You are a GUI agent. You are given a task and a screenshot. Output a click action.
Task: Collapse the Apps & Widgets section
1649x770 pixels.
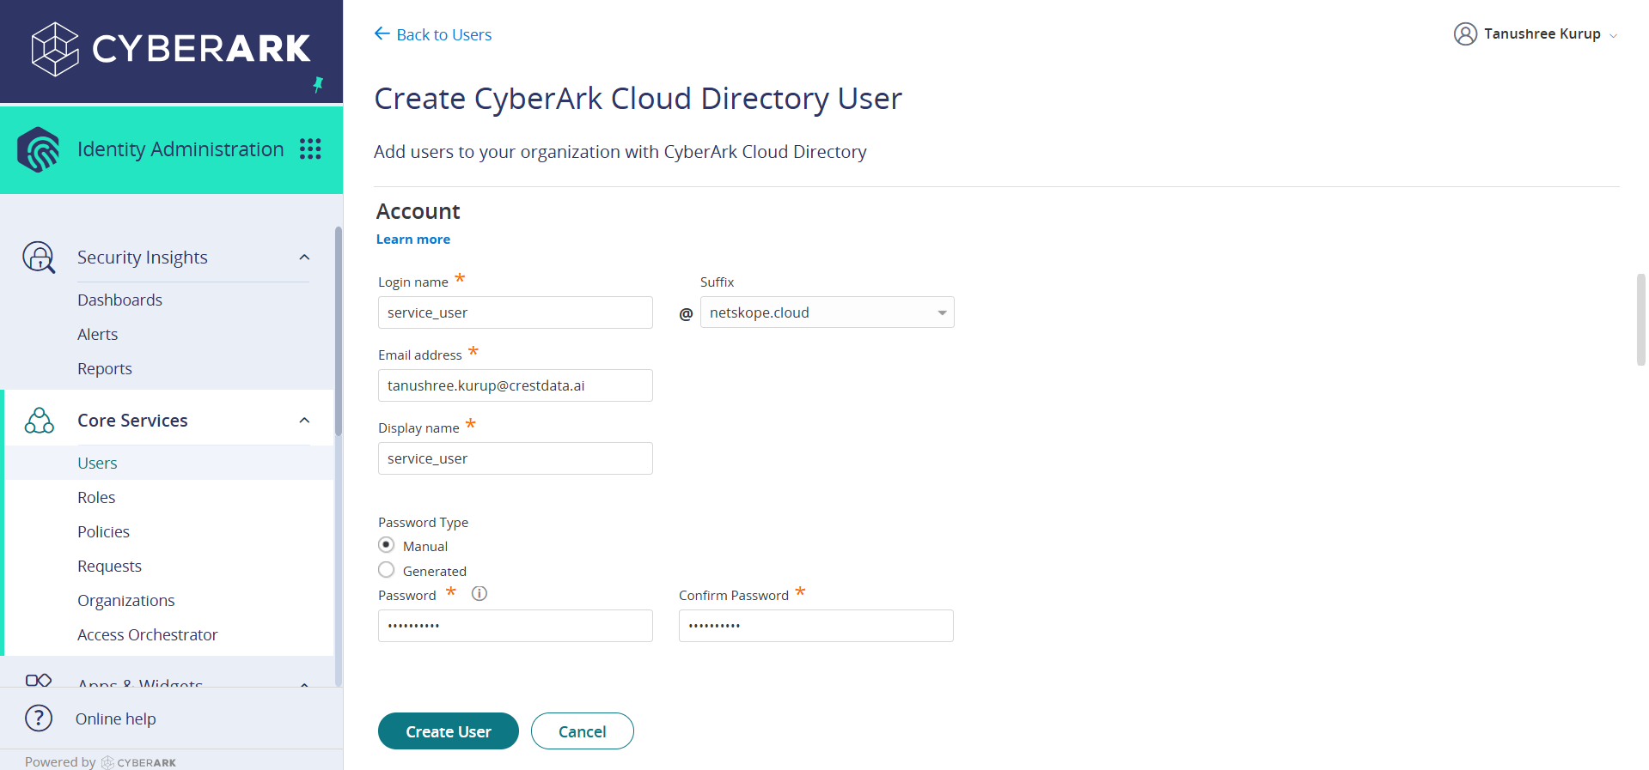[304, 683]
